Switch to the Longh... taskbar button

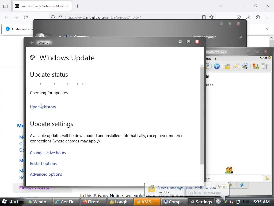pyautogui.click(x=120, y=202)
